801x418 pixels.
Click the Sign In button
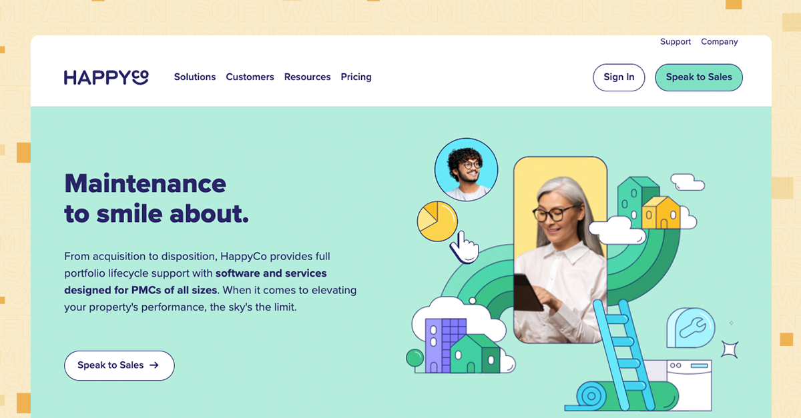pos(618,77)
